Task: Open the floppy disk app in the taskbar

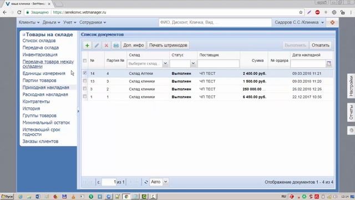Action: [64, 196]
